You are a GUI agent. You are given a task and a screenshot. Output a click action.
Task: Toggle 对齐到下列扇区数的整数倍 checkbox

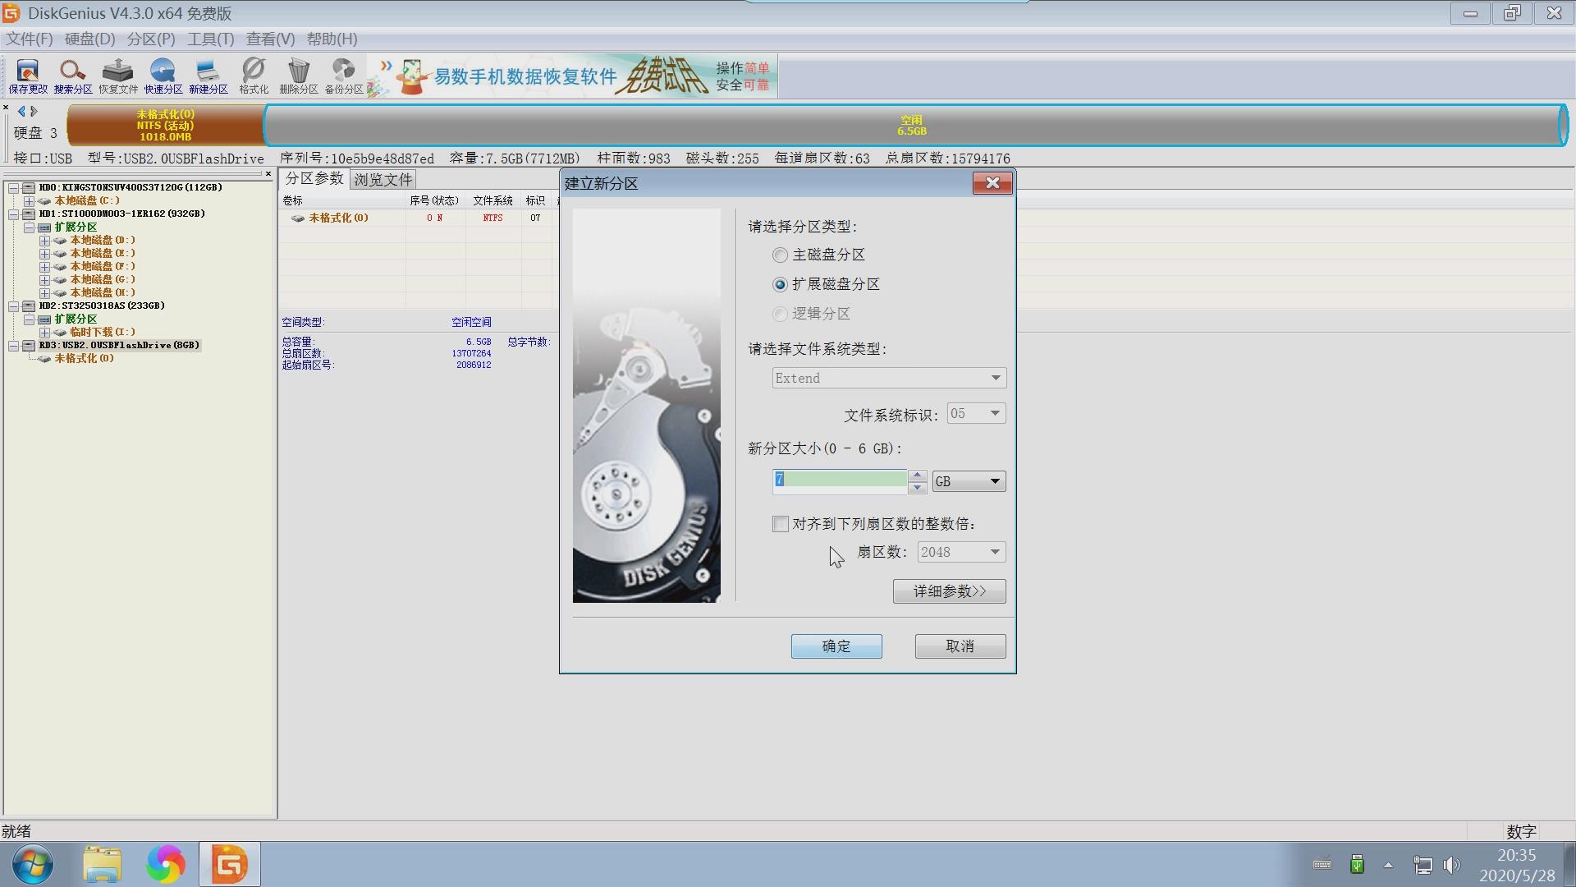(x=781, y=524)
